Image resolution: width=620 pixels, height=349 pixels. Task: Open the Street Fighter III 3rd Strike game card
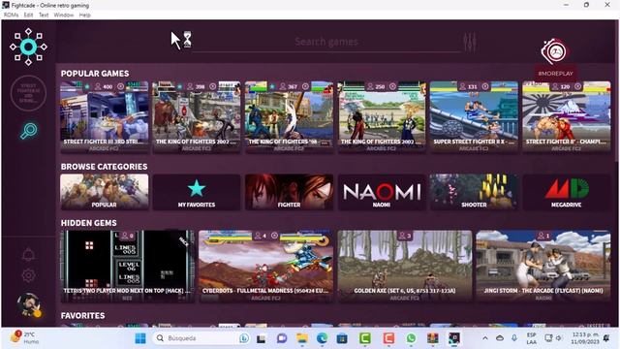[105, 117]
